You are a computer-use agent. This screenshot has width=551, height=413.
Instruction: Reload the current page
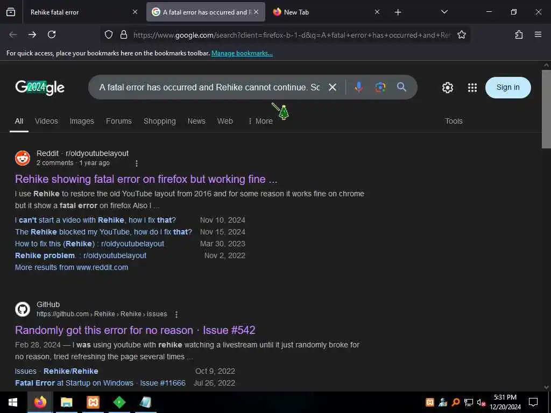52,34
